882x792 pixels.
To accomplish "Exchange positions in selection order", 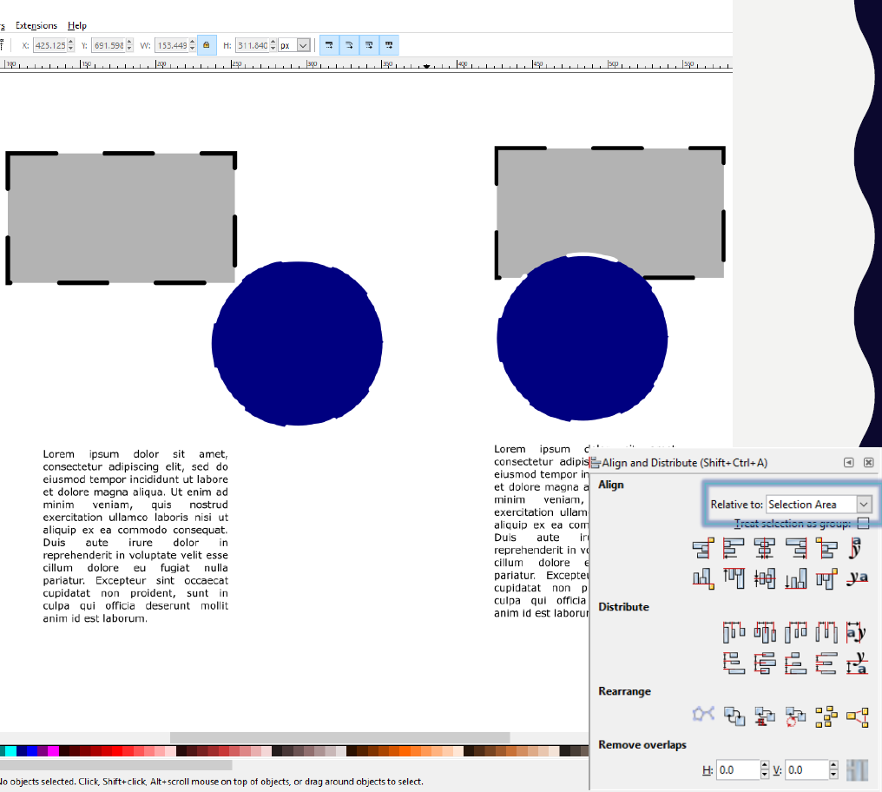I will pos(734,716).
